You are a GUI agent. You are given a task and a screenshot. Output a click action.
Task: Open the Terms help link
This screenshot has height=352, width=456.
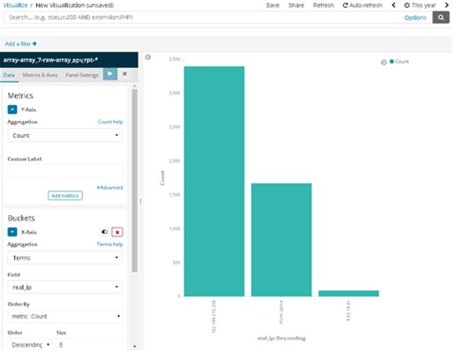pos(109,244)
